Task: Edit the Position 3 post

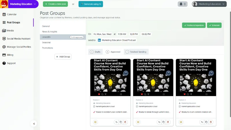Action: pos(202,122)
